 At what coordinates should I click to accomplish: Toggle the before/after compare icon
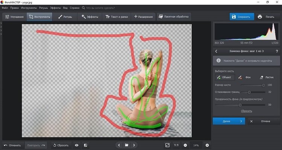click(x=86, y=145)
